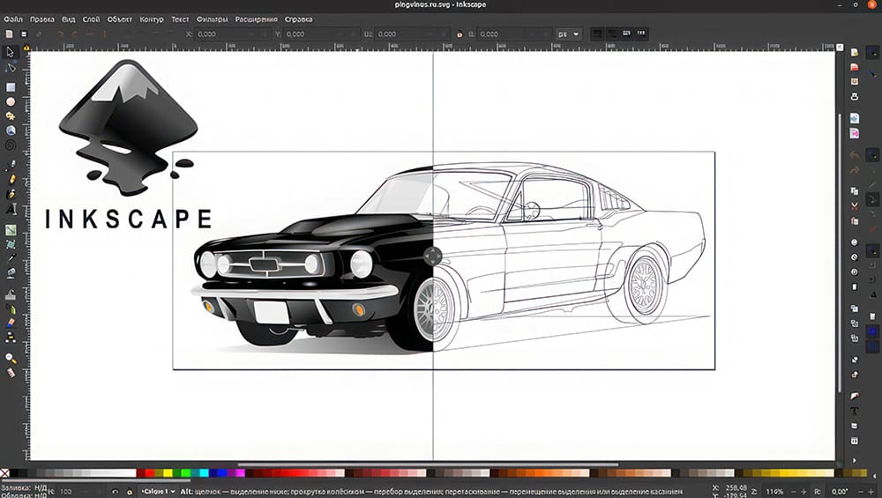This screenshot has height=498, width=882.
Task: Toggle move patterns with object button
Action: [x=641, y=33]
